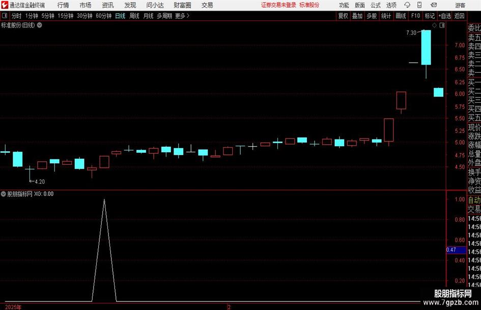Screen dimensions: 481x310
Task: Click the 0.47 value marker on indicator axis
Action: click(456, 250)
